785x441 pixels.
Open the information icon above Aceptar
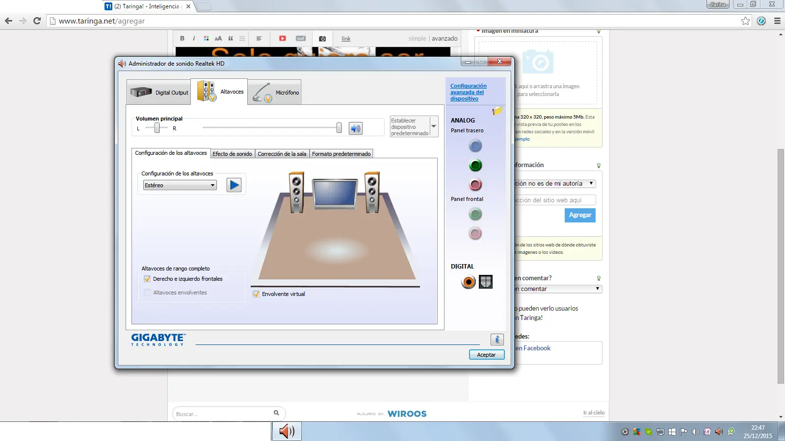[x=497, y=339]
